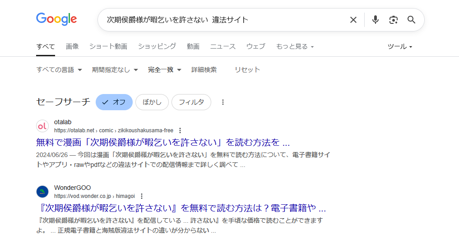Image resolution: width=459 pixels, height=247 pixels.
Task: Click the vod.wonder.co.jp URL breadcrumb
Action: coord(94,196)
